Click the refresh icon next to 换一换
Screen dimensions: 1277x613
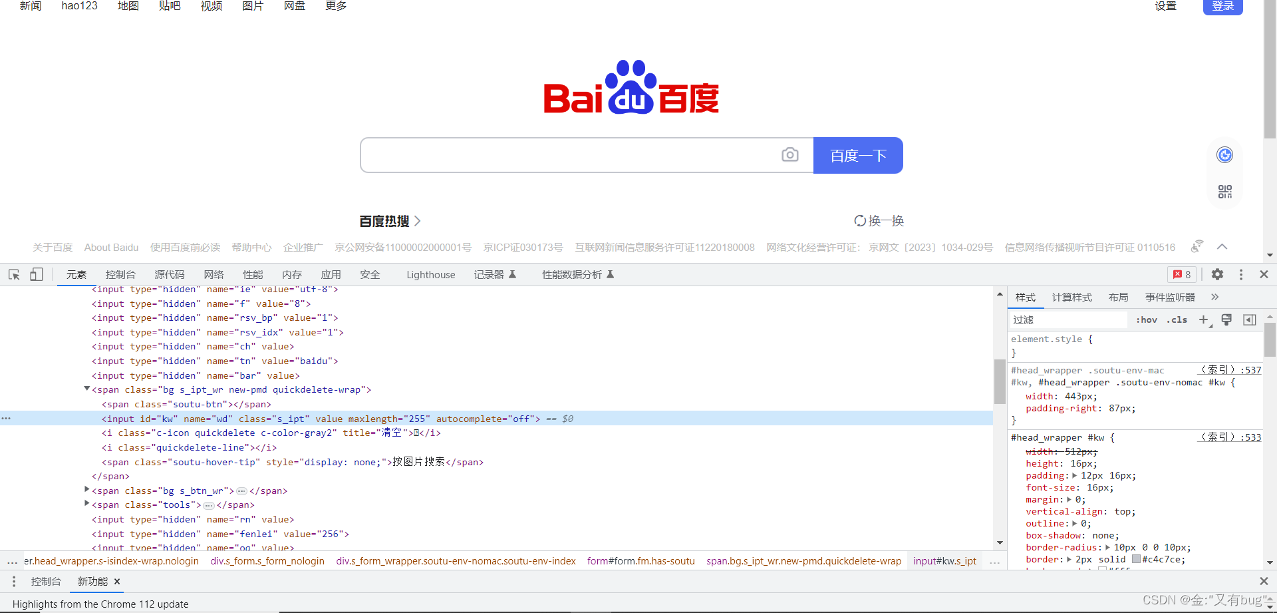860,220
